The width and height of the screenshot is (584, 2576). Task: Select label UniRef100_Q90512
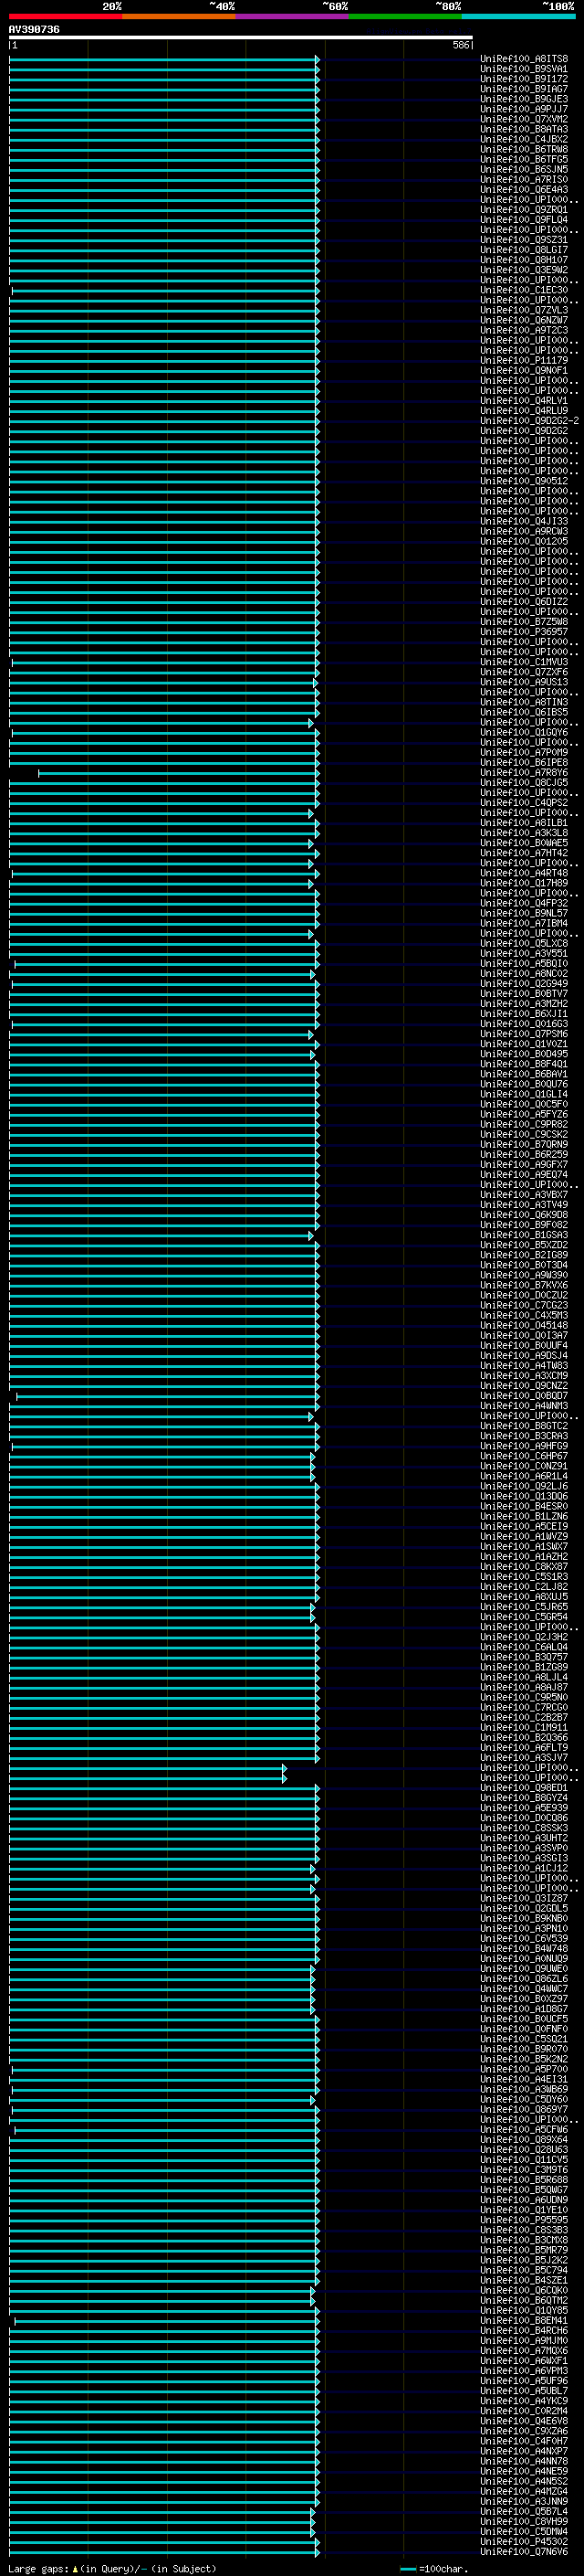524,481
